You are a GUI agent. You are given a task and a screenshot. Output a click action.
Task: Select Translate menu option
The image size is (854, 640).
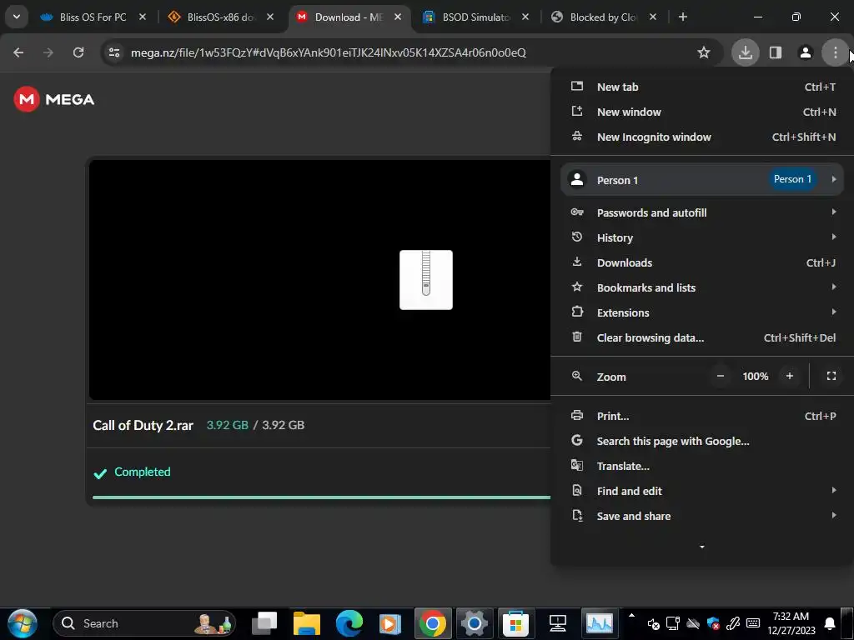tap(701, 467)
